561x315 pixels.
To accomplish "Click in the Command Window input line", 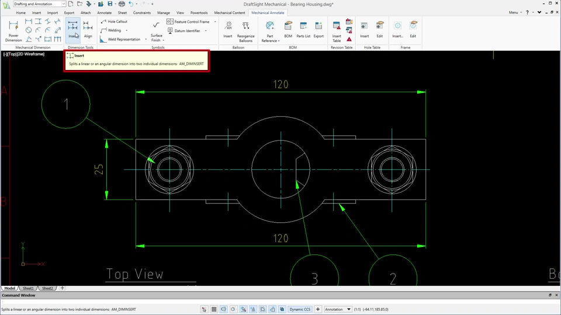I will (x=280, y=302).
